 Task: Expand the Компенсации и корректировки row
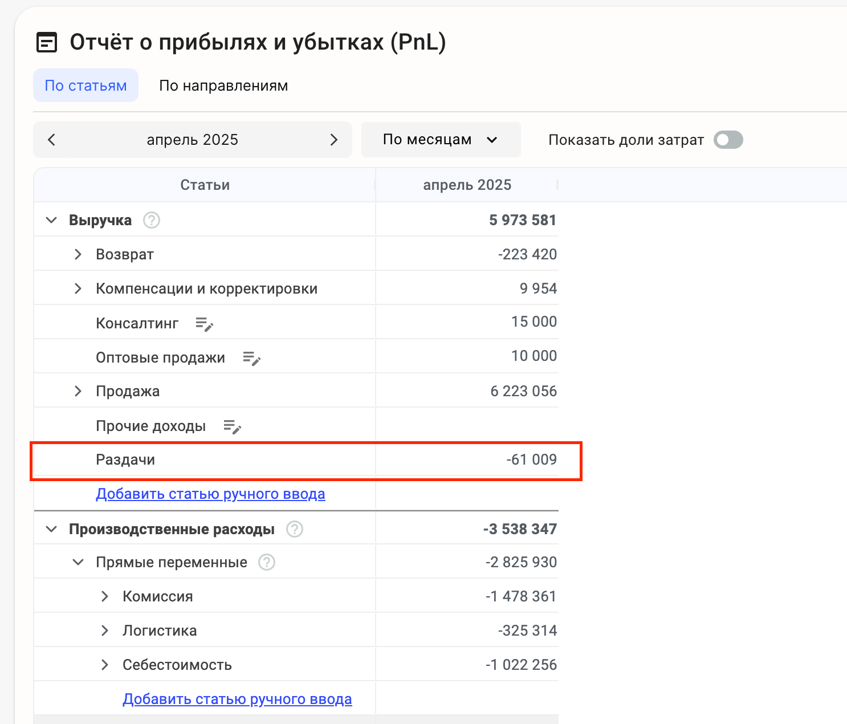pyautogui.click(x=78, y=288)
